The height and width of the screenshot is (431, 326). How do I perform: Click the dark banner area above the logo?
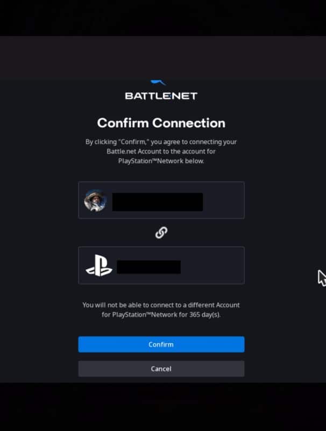tap(163, 58)
